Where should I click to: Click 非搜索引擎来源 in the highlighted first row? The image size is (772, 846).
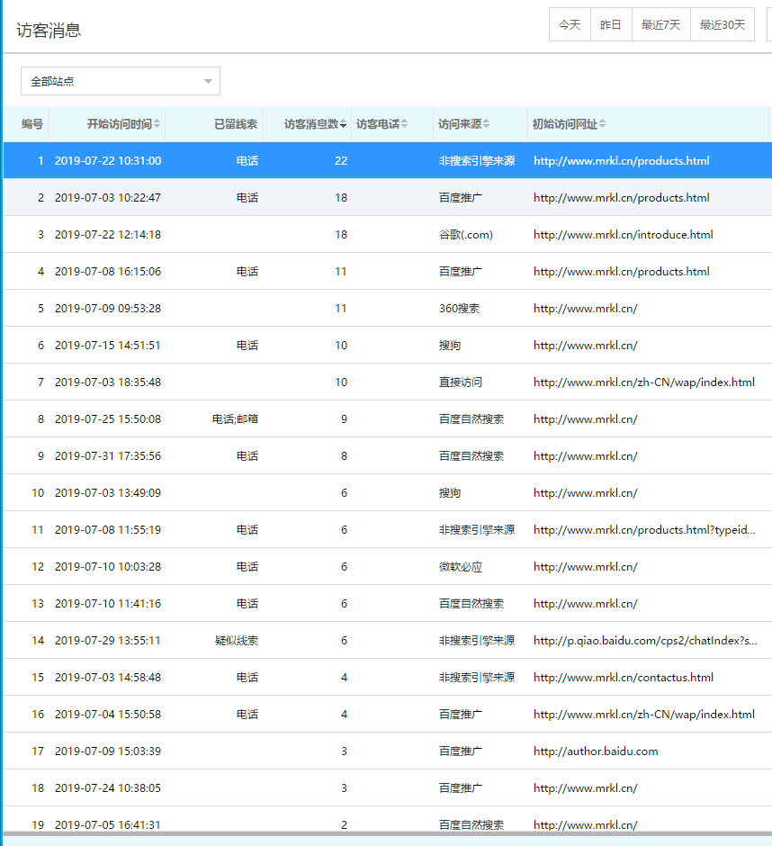477,161
